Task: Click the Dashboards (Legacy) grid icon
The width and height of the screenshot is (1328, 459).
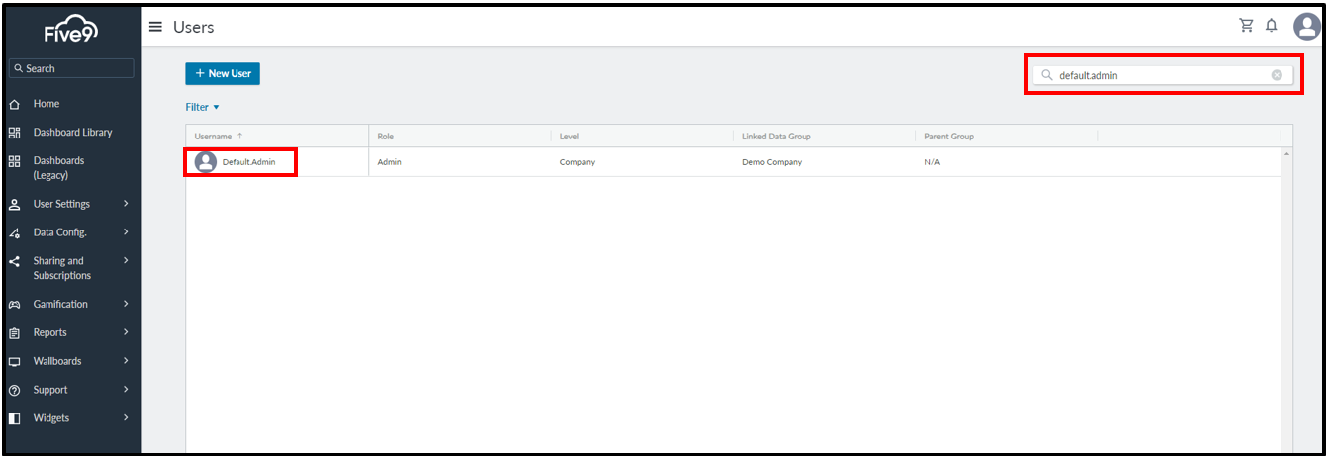Action: [15, 161]
